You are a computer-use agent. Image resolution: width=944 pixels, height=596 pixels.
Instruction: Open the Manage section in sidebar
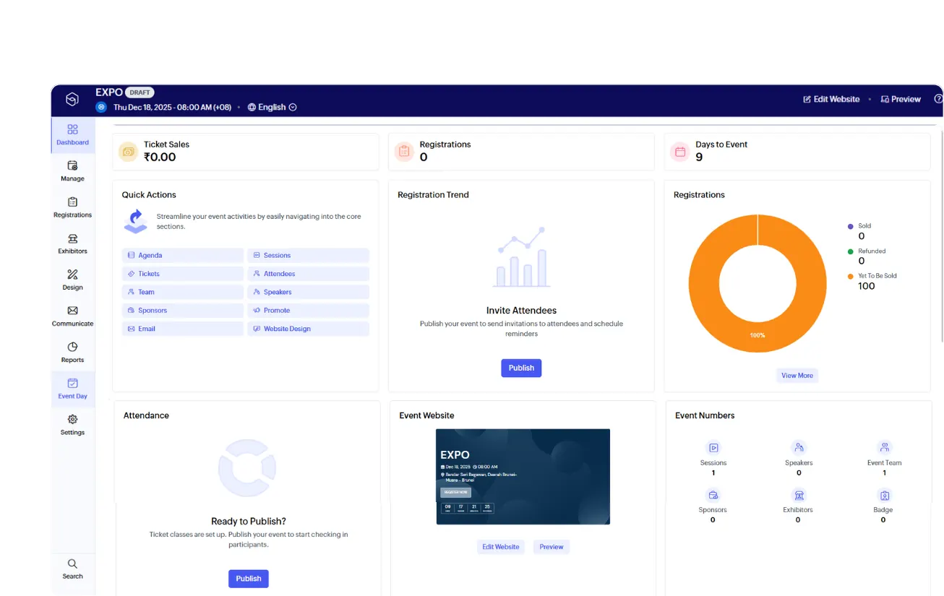point(72,170)
